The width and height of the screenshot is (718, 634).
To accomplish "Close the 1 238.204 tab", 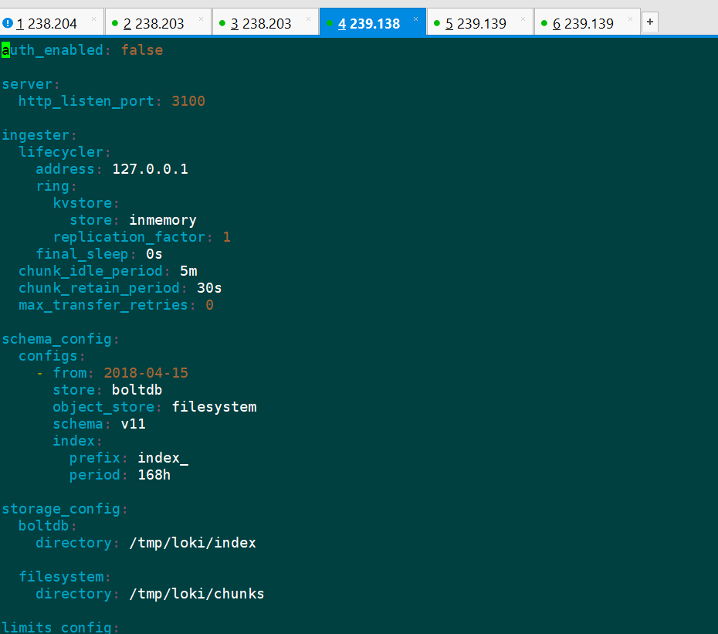I will 94,19.
